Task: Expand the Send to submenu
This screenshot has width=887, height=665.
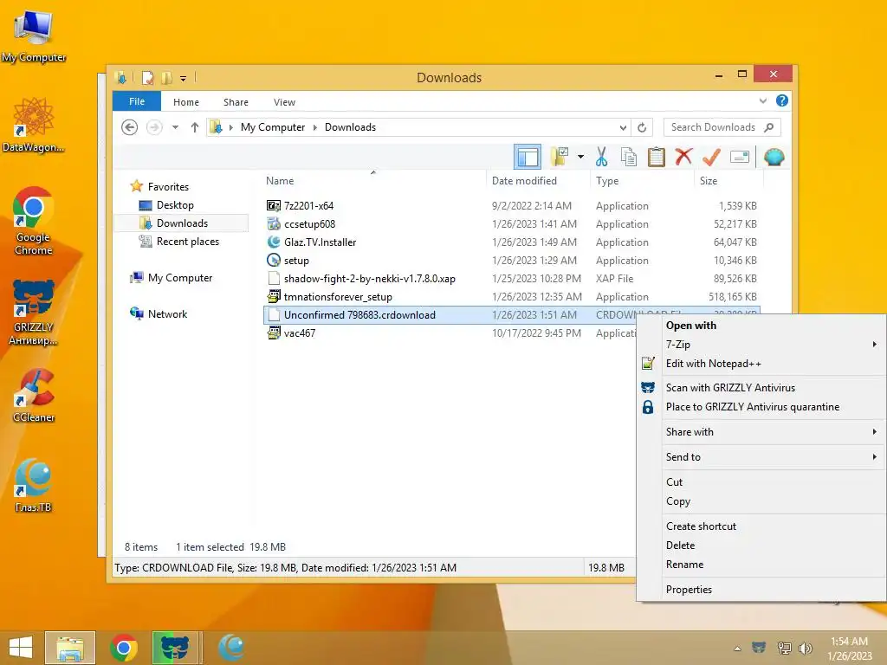Action: [761, 457]
